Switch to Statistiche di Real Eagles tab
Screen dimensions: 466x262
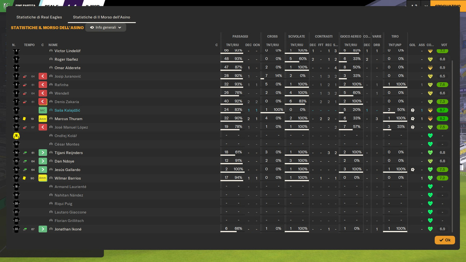pyautogui.click(x=39, y=17)
